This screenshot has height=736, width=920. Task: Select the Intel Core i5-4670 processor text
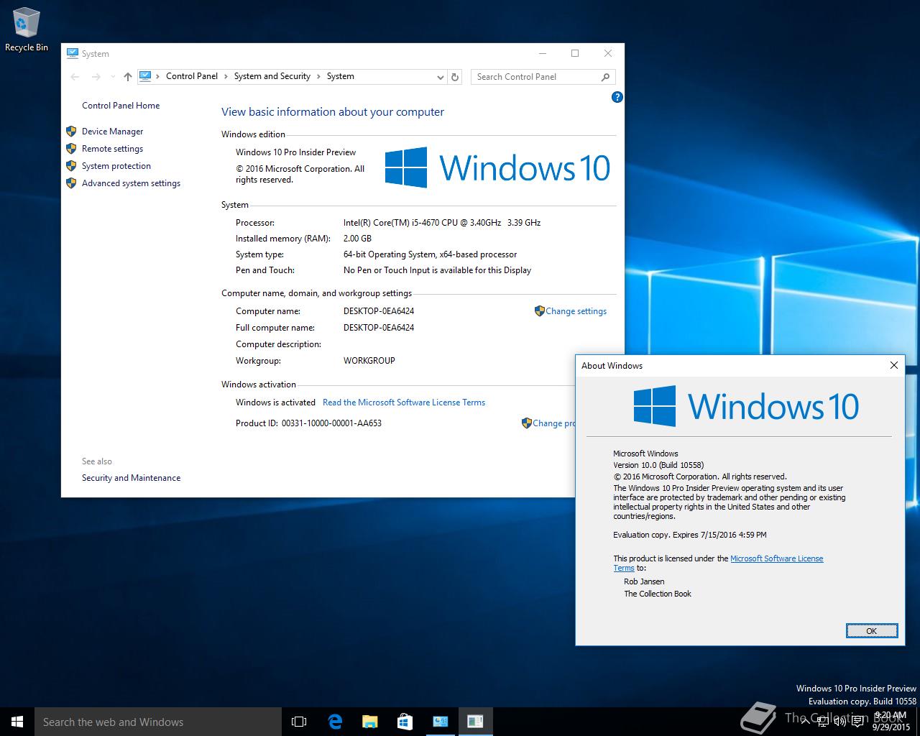click(442, 223)
